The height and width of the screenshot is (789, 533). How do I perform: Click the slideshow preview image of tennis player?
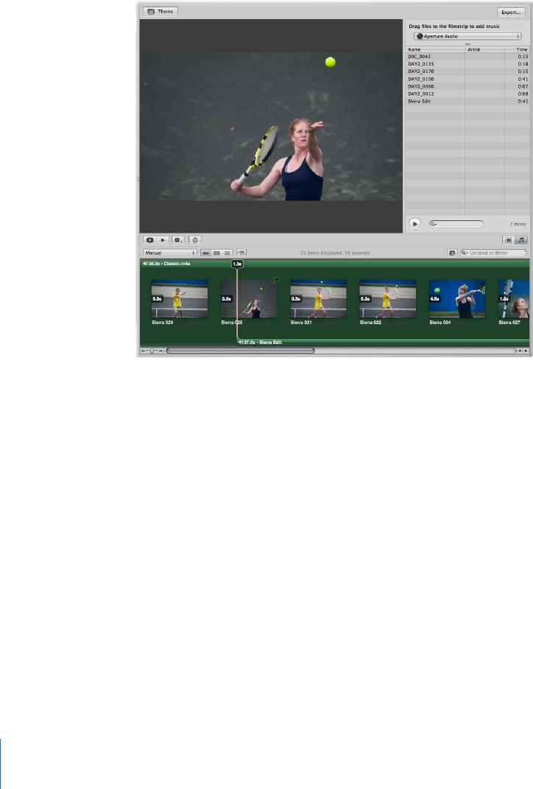271,126
